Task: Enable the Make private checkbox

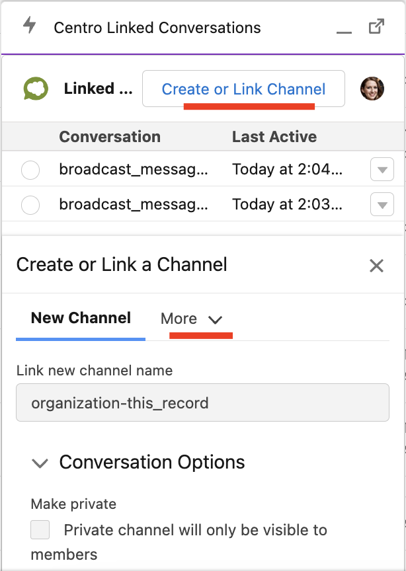Action: [x=40, y=530]
